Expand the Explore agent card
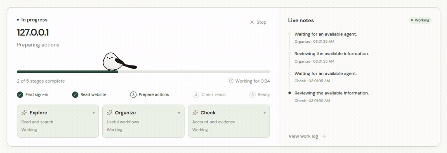The width and height of the screenshot is (447, 153). [x=58, y=121]
